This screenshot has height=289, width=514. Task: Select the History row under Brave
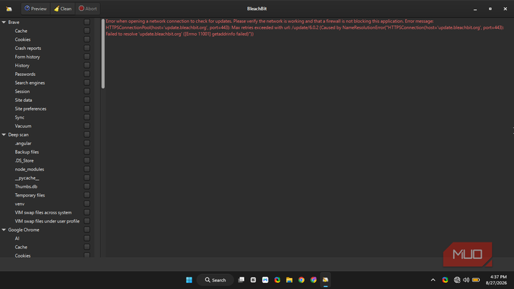click(x=22, y=66)
